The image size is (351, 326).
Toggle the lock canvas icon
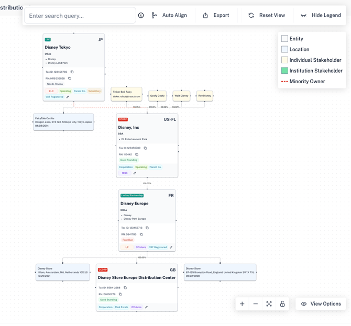[x=282, y=303]
